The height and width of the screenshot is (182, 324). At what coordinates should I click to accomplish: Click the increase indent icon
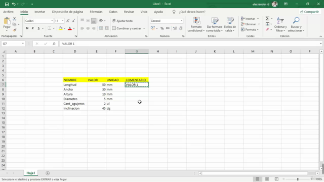click(x=107, y=28)
